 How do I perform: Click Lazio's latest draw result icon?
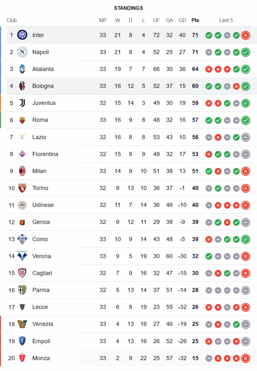[x=245, y=137]
